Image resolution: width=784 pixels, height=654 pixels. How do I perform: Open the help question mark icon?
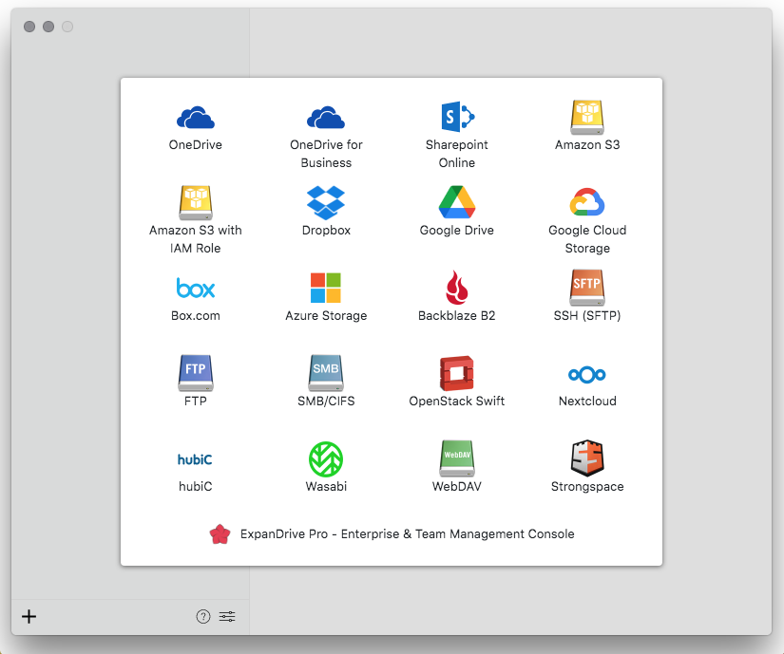click(x=203, y=617)
